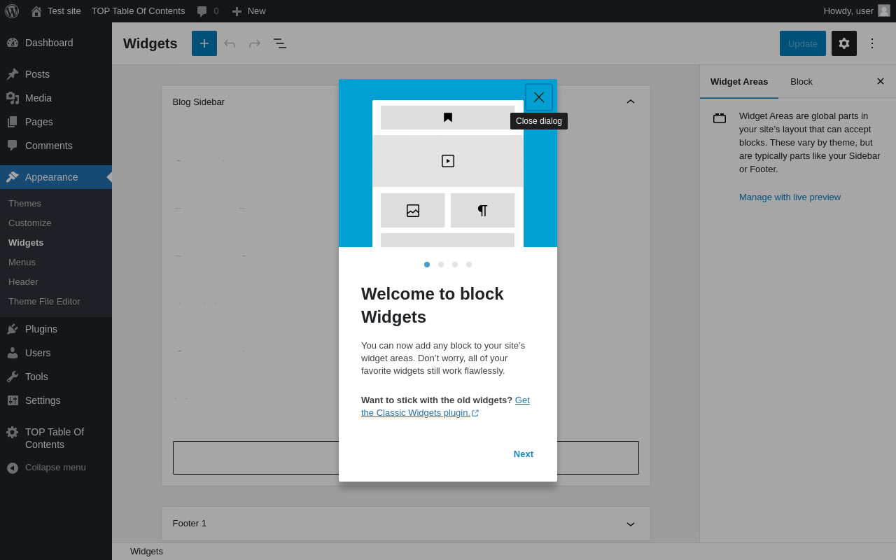Open Dashboard from the sidebar
896x560 pixels.
56,43
